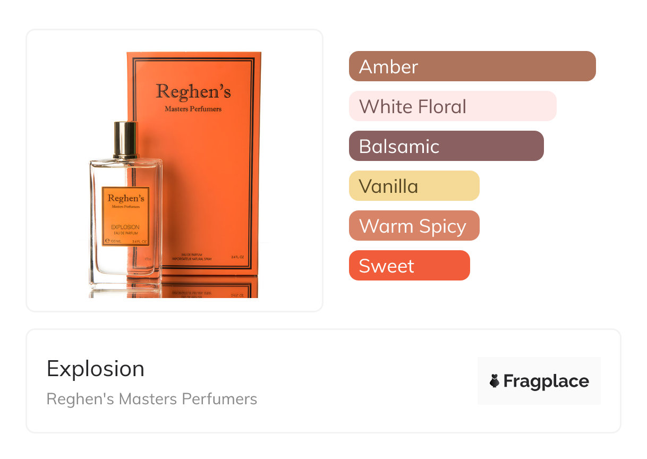Select the Sweet accord bar
Screen dimensions: 647x459
(x=410, y=266)
